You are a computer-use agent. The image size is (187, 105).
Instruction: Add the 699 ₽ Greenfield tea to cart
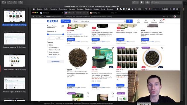click(x=145, y=39)
